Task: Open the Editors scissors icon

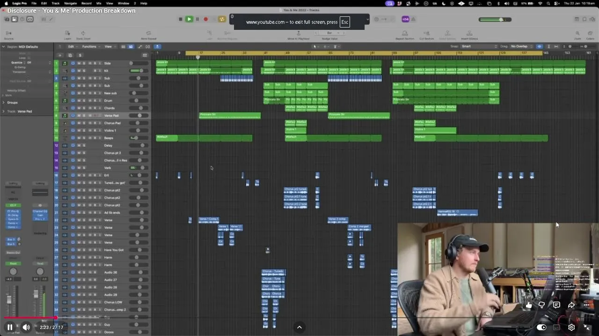Action: coord(51,19)
